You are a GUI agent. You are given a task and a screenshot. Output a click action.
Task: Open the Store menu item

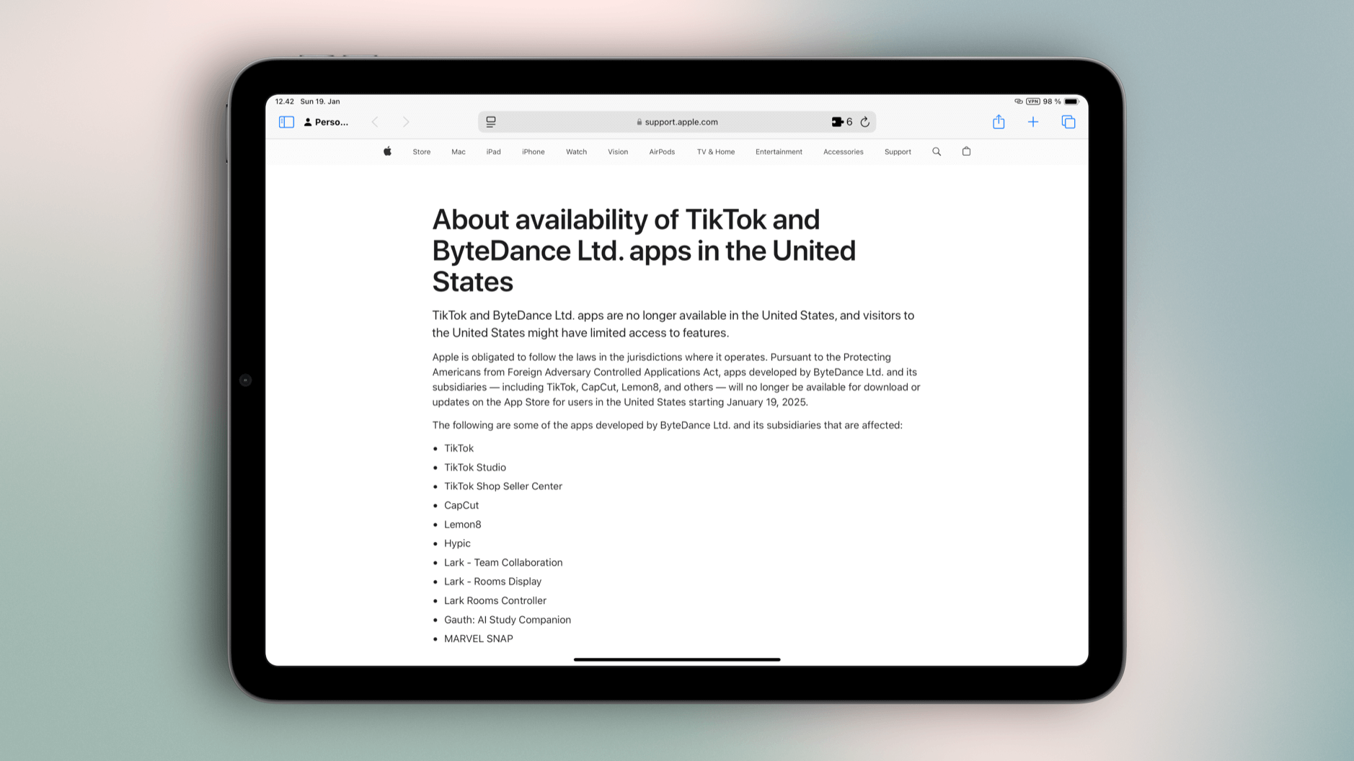click(422, 152)
